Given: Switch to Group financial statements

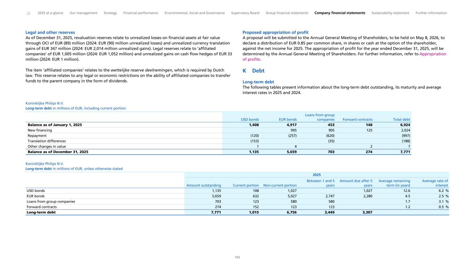Looking at the screenshot, I should pyautogui.click(x=287, y=13).
